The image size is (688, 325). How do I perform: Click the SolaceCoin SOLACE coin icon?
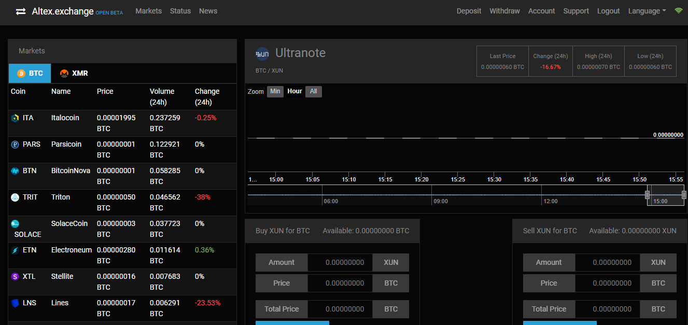15,224
